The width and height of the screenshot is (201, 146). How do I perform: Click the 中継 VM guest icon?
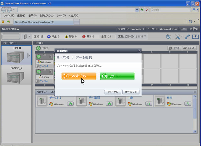point(121,101)
